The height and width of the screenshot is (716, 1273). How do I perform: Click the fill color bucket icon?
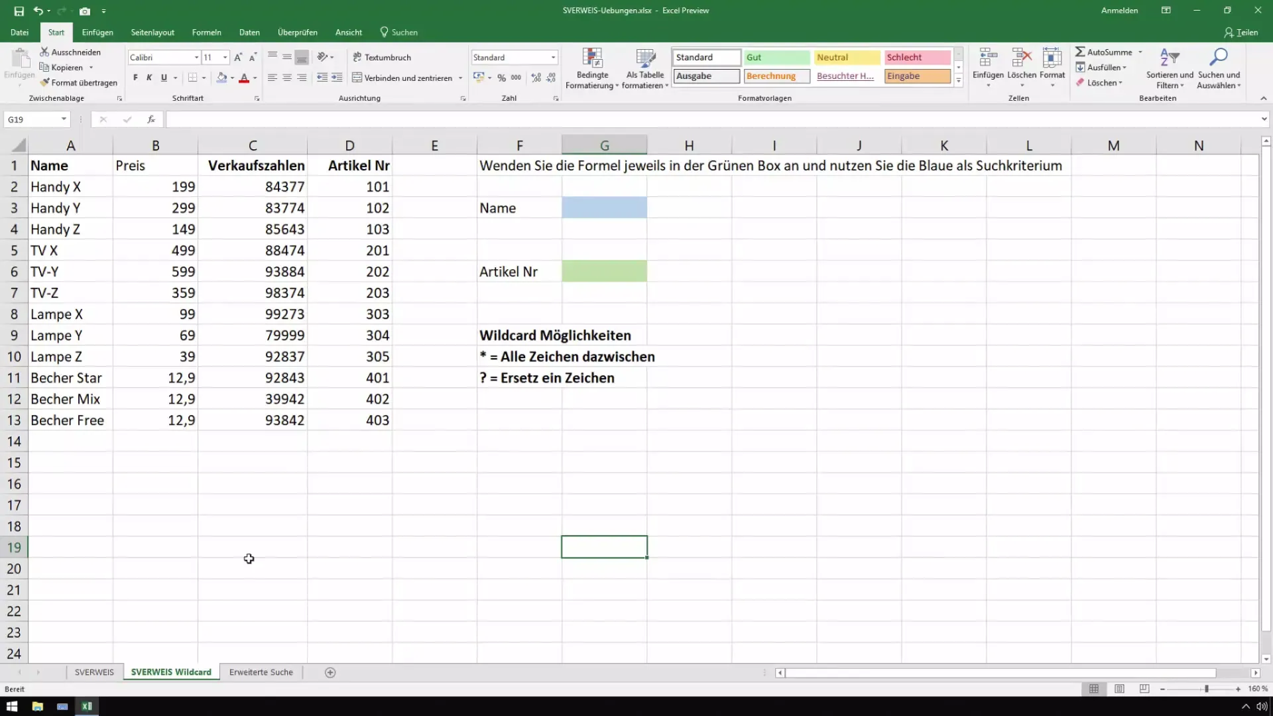pyautogui.click(x=222, y=78)
